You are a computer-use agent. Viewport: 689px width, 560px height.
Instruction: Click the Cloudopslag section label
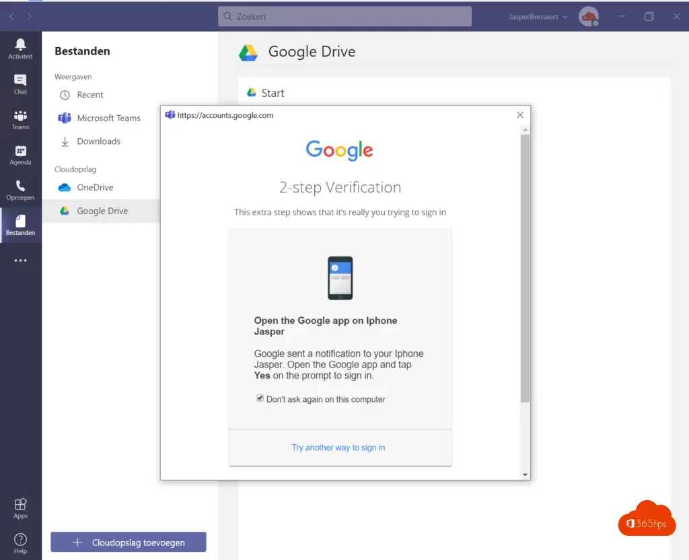(75, 169)
